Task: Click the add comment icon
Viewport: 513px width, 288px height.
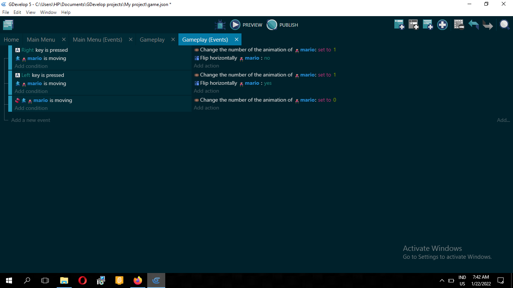Action: click(x=428, y=25)
